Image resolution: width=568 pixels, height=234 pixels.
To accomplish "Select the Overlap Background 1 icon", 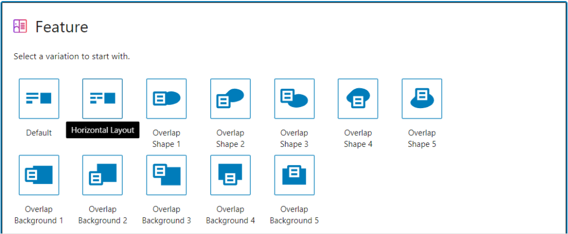I will point(39,175).
